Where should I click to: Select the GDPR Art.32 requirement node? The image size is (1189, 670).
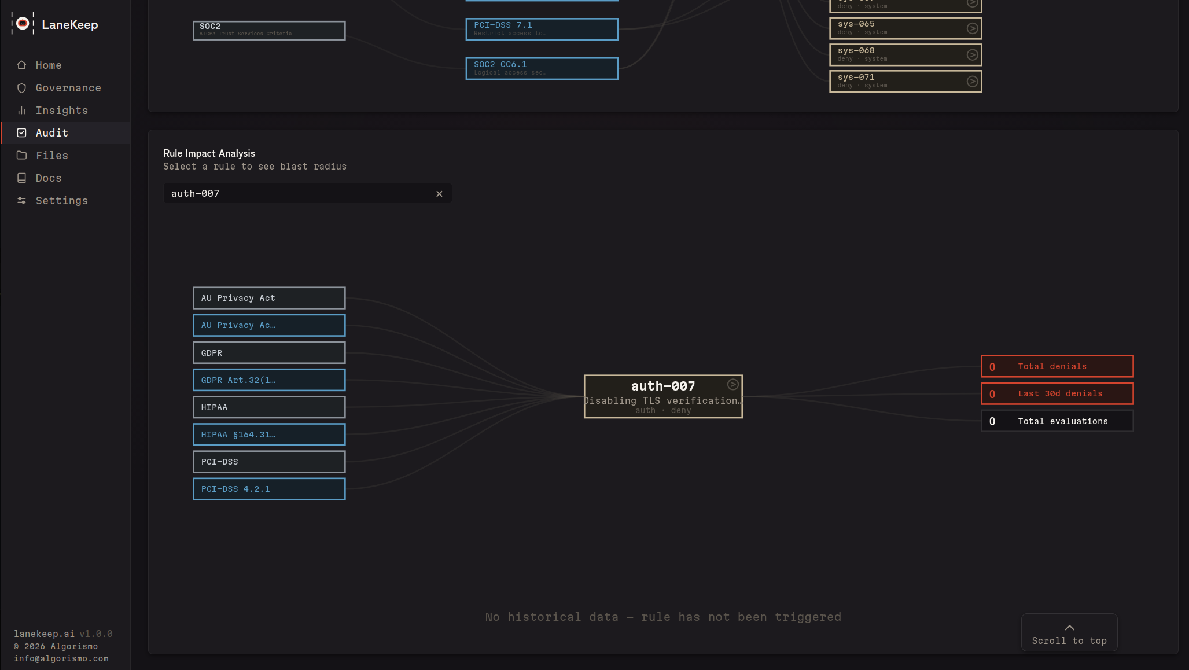(269, 380)
